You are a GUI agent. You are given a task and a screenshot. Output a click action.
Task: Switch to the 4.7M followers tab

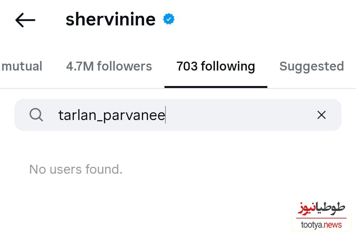(x=109, y=66)
